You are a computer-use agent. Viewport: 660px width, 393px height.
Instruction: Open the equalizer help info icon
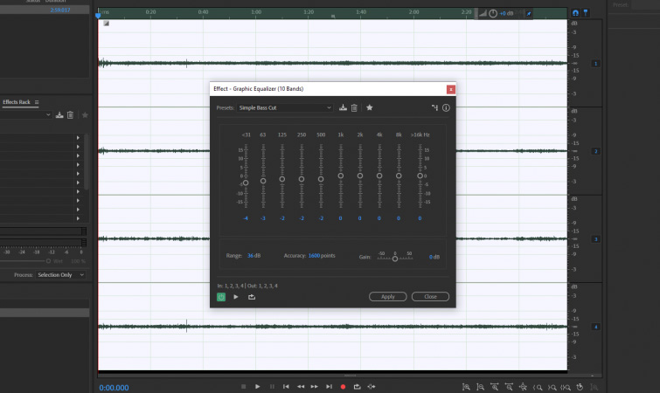446,107
